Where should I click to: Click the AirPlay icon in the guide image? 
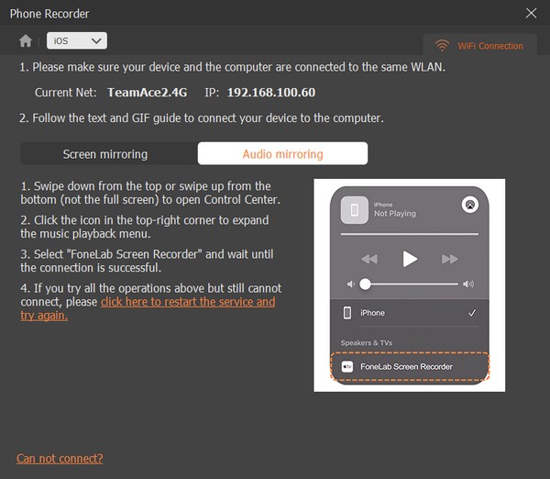469,205
